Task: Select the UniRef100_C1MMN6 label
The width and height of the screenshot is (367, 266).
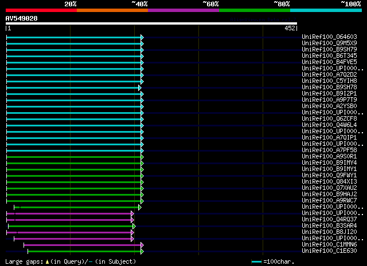Action: tap(329, 245)
